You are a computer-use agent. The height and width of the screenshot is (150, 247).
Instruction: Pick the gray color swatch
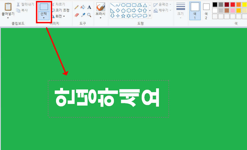pos(221,4)
